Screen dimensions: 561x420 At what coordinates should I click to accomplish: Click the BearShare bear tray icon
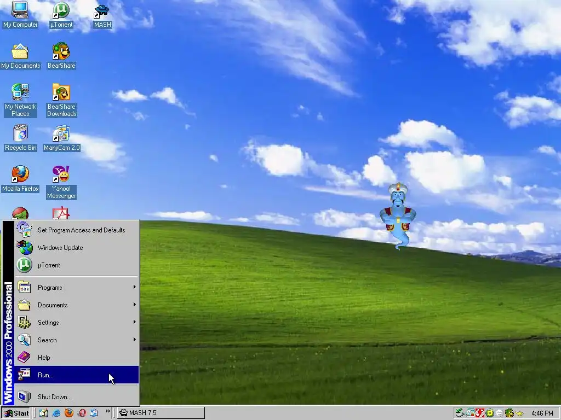coord(510,413)
